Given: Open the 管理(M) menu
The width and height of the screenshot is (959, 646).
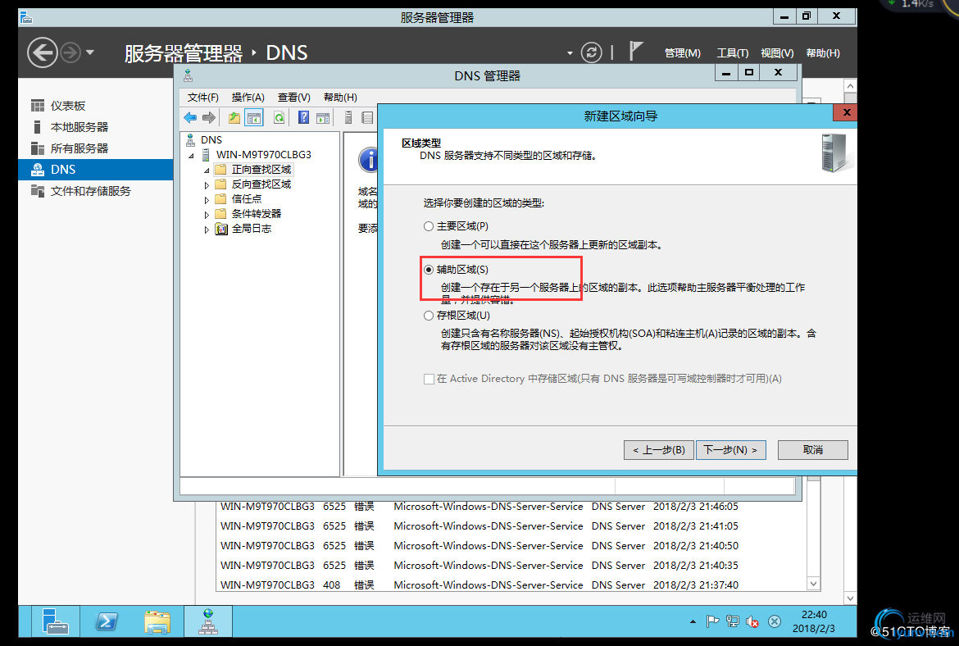Looking at the screenshot, I should click(x=683, y=53).
